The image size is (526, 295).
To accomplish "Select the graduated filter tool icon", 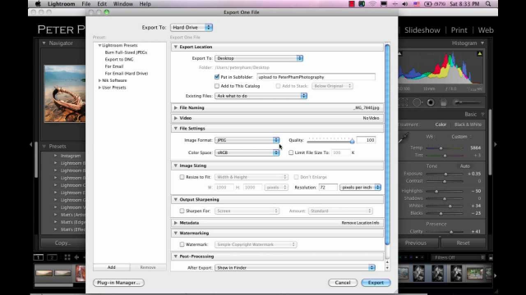I will (x=444, y=102).
